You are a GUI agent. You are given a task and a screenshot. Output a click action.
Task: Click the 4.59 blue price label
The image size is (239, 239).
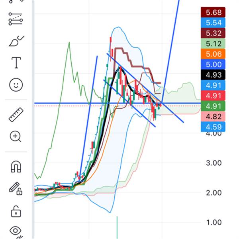click(213, 127)
